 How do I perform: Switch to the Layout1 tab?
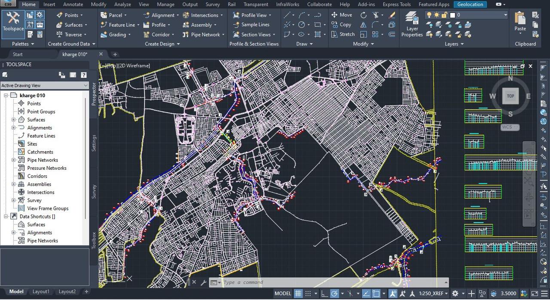click(x=41, y=291)
